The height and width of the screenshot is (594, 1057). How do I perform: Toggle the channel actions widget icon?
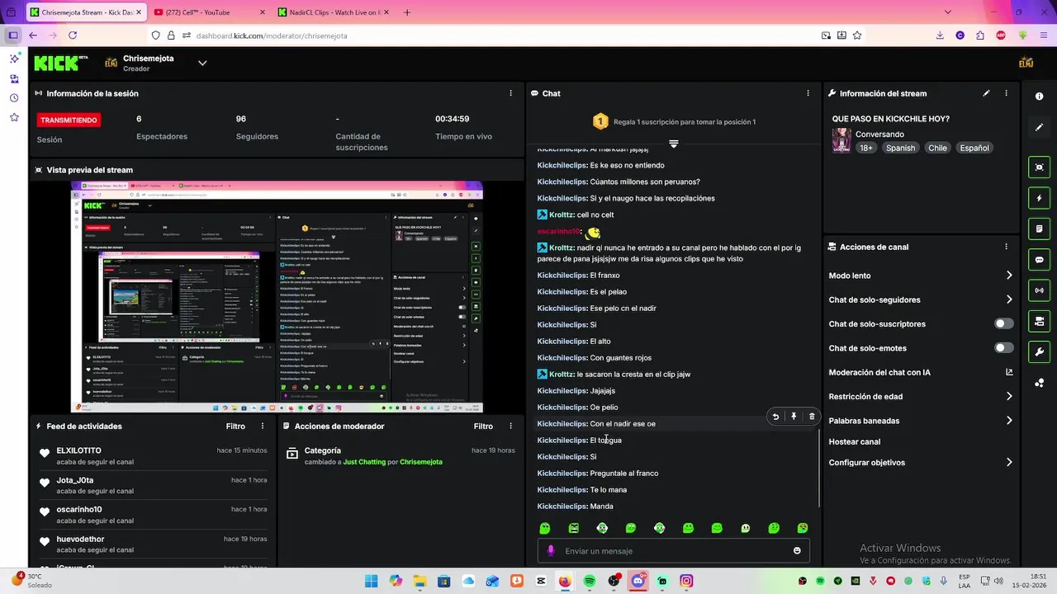pos(1039,321)
